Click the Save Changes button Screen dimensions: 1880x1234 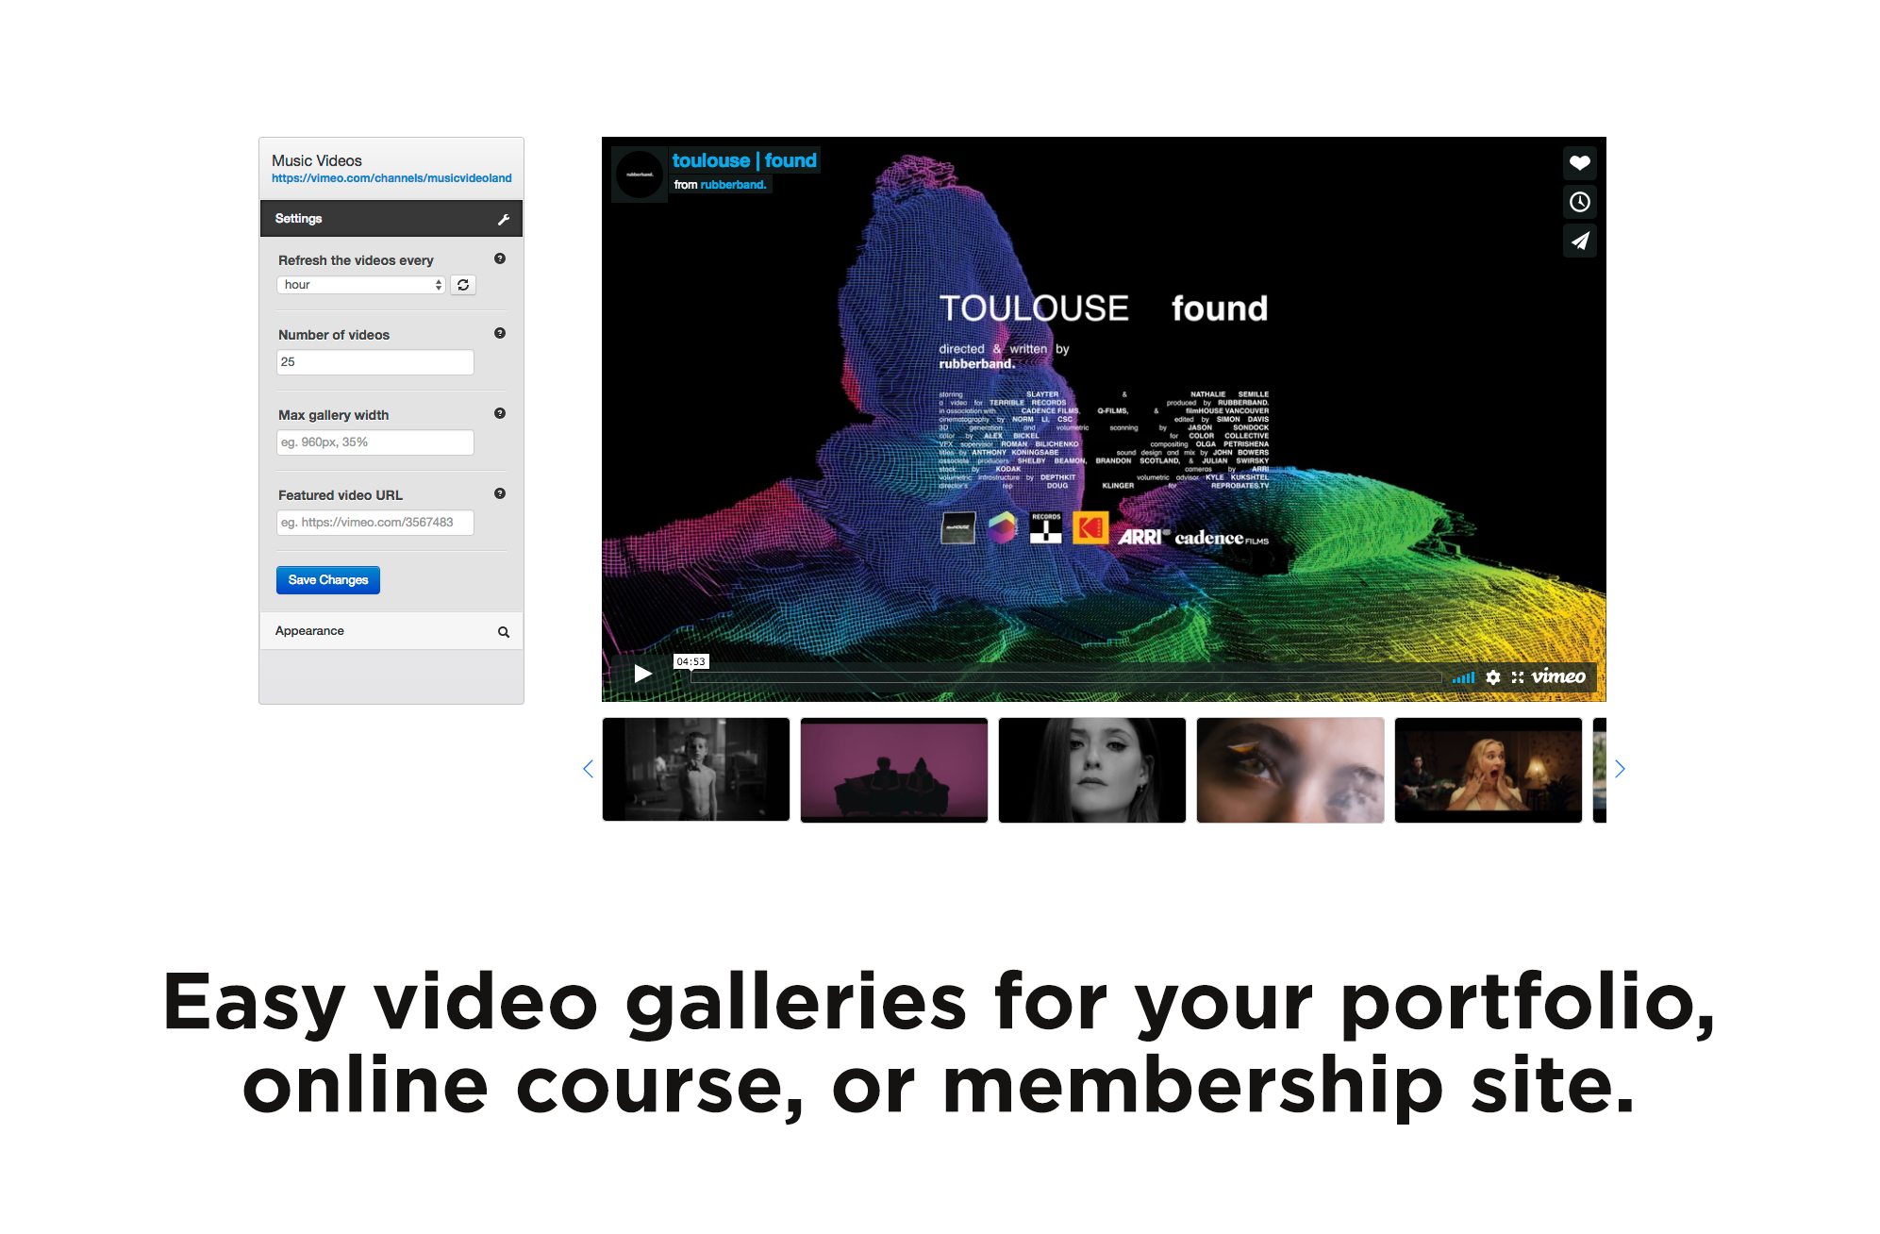point(326,580)
